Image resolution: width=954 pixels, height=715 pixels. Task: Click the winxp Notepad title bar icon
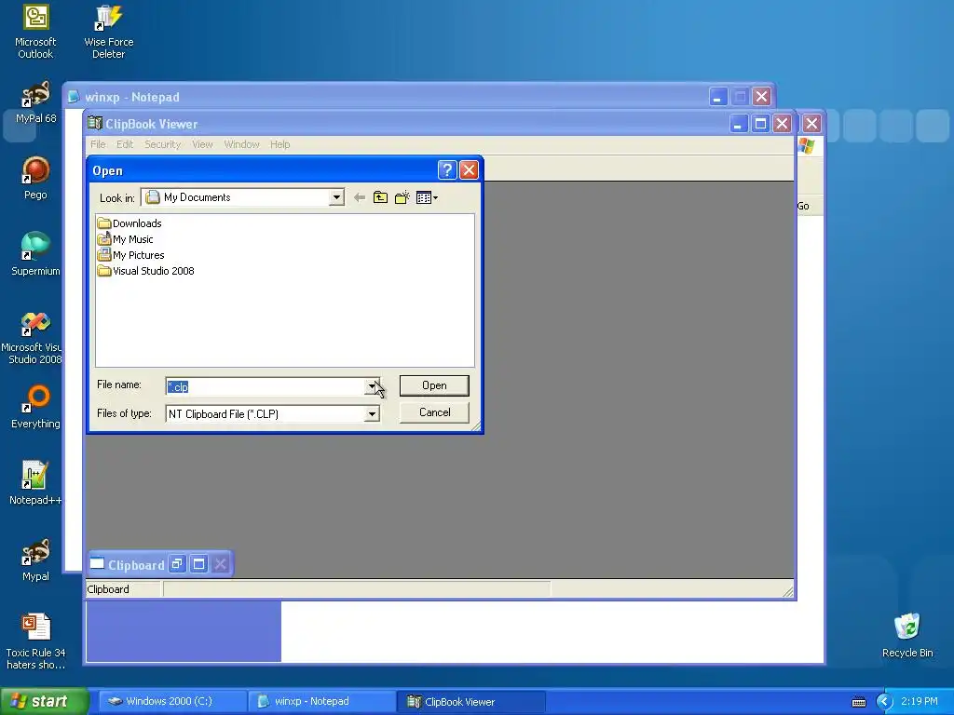[x=74, y=97]
